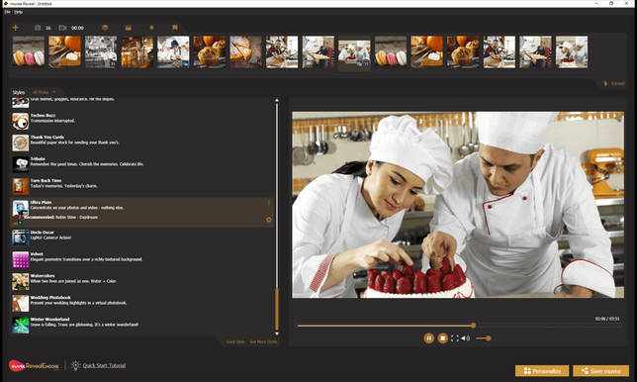Viewport: 637px width, 382px height.
Task: Click the orange arrow next to the volume icon
Action: pos(484,338)
